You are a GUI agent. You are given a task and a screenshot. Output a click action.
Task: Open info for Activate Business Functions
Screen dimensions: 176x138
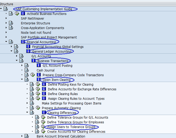coord(23,13)
